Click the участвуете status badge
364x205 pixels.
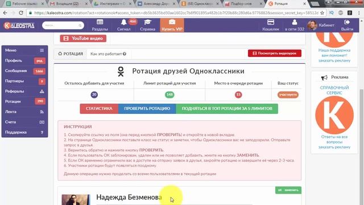[x=288, y=95]
